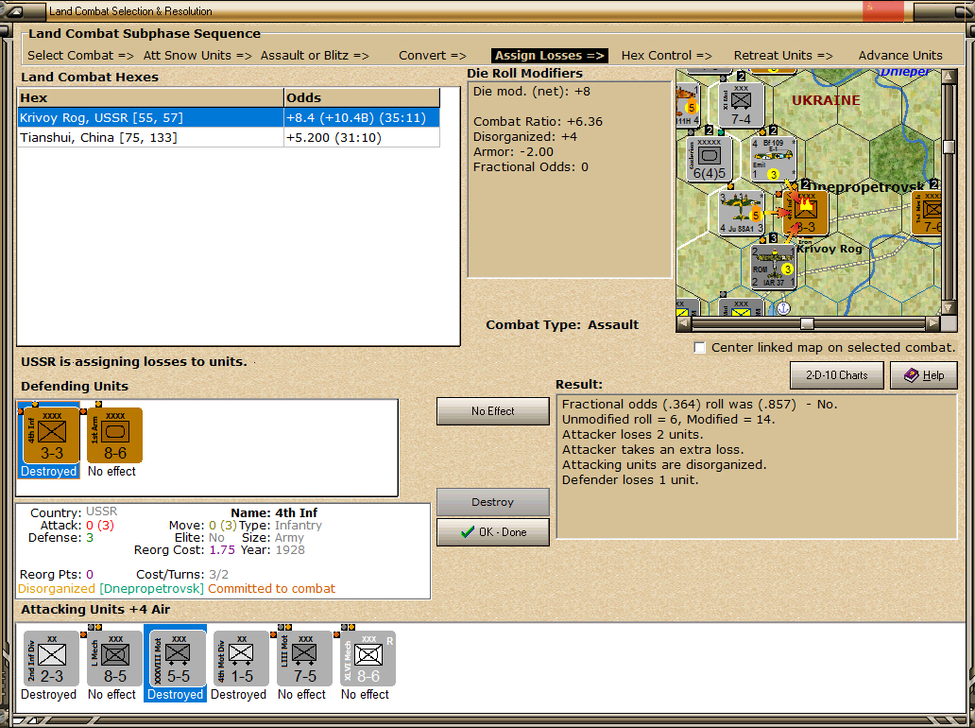Click the 'Armor: -2.00' modifier line
Image resolution: width=975 pixels, height=728 pixels.
coord(513,152)
